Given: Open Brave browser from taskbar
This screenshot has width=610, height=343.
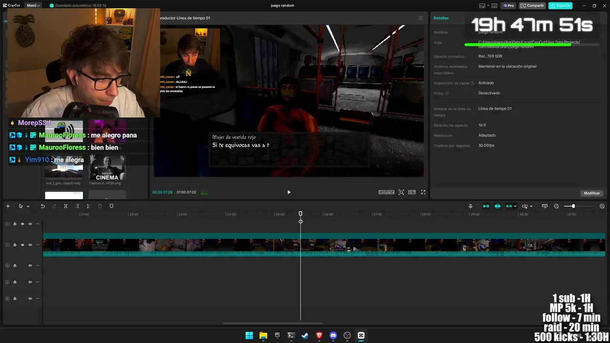Looking at the screenshot, I should click(319, 335).
